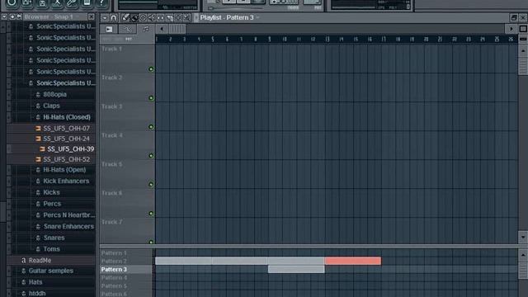Expand the Snare Enhancers folder

(x=68, y=227)
